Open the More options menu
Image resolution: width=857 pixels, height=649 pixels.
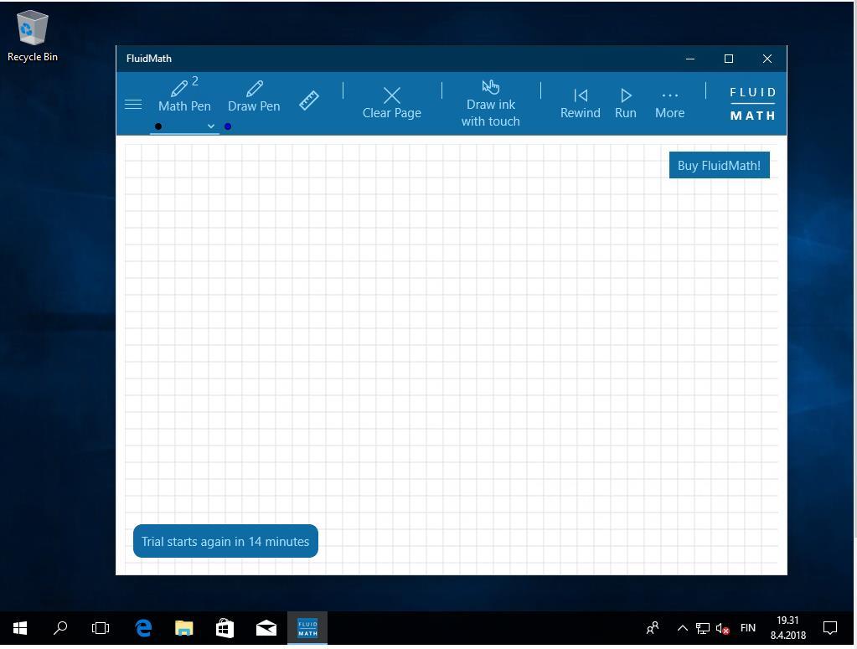(669, 104)
